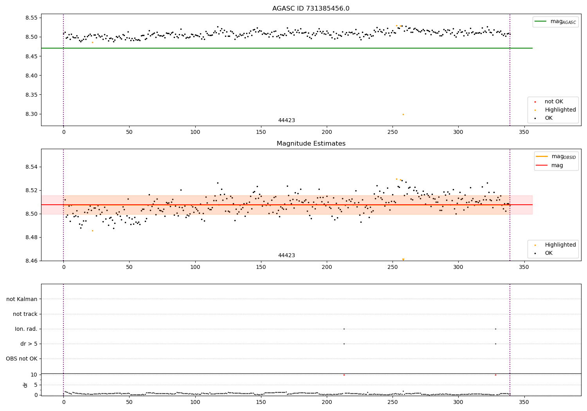Viewport: 587px width, 411px height.
Task: Click the 200 x-axis tick label under the middle plot
Action: coord(327,267)
